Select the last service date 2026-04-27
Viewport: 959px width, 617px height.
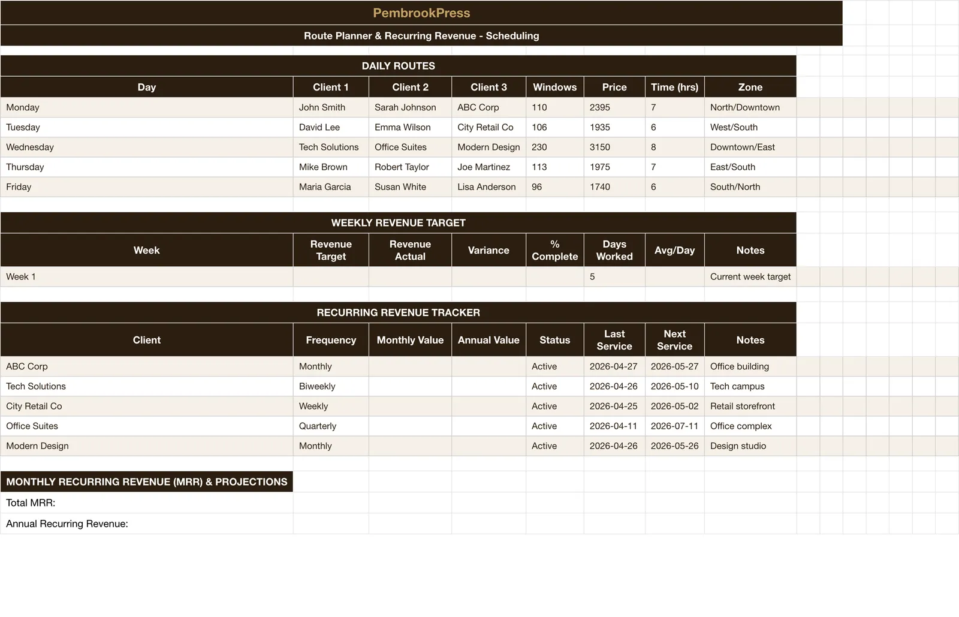click(x=614, y=366)
